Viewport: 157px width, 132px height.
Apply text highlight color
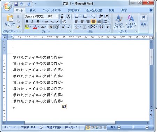tap(27, 27)
